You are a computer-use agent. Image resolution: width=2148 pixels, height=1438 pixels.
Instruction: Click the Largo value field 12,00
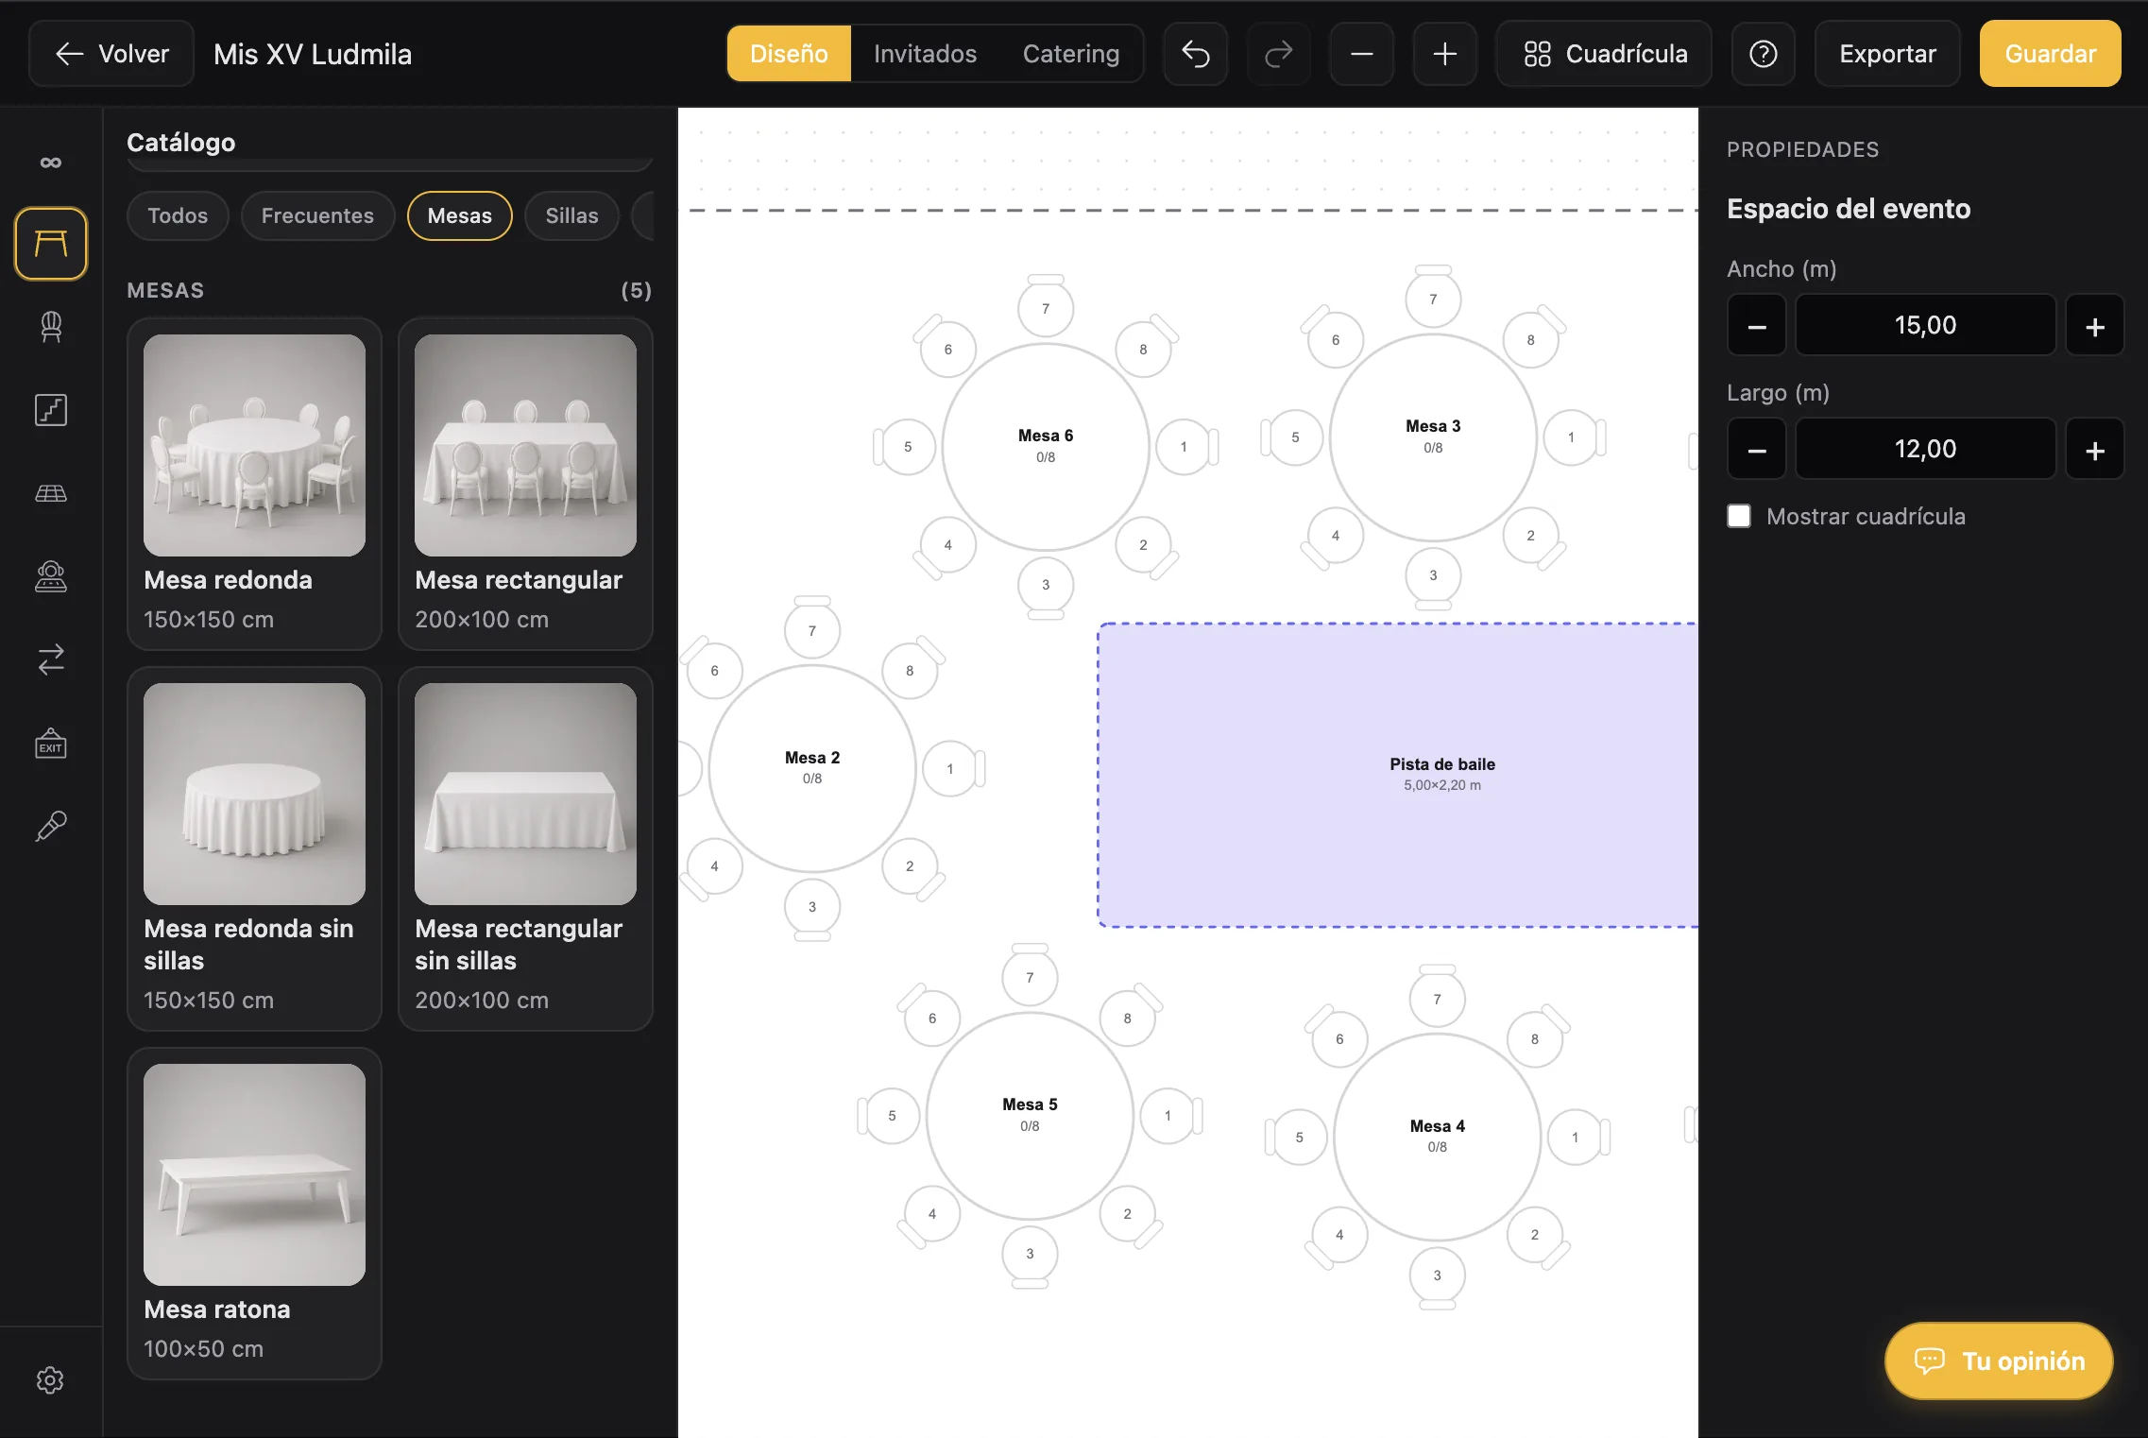[x=1925, y=449]
